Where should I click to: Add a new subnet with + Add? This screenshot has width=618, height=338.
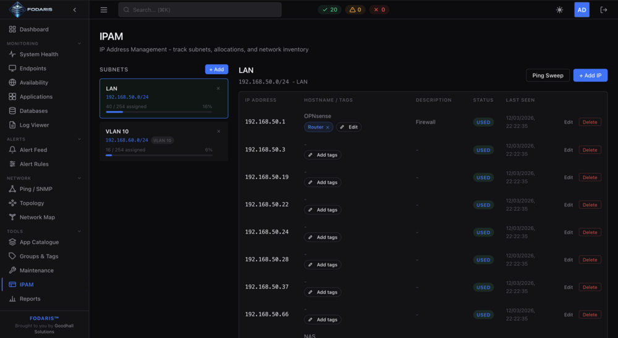coord(216,69)
